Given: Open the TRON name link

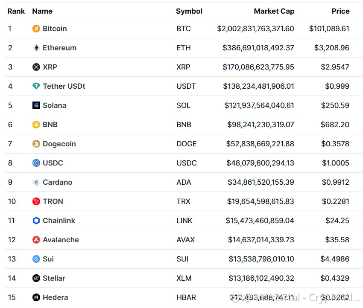Looking at the screenshot, I should (x=53, y=201).
